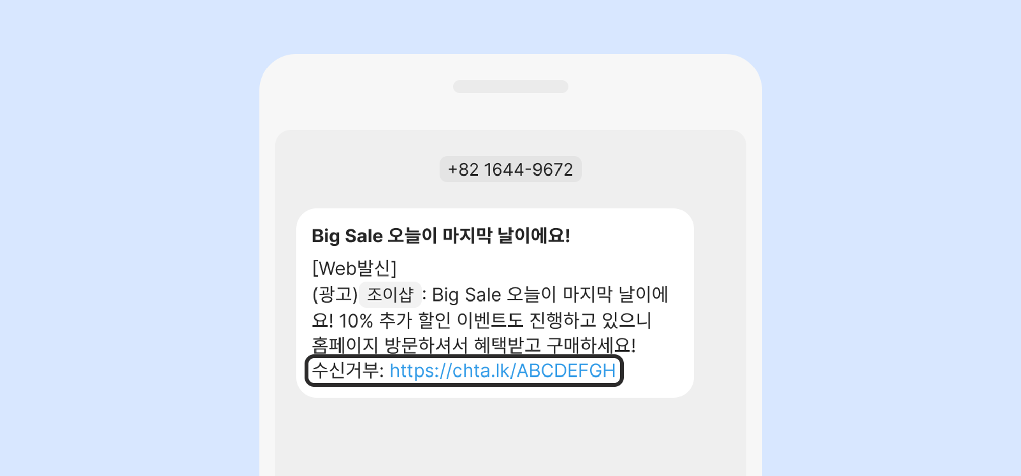Viewport: 1021px width, 476px height.
Task: Click the (광고) advertisement marker text
Action: (335, 295)
